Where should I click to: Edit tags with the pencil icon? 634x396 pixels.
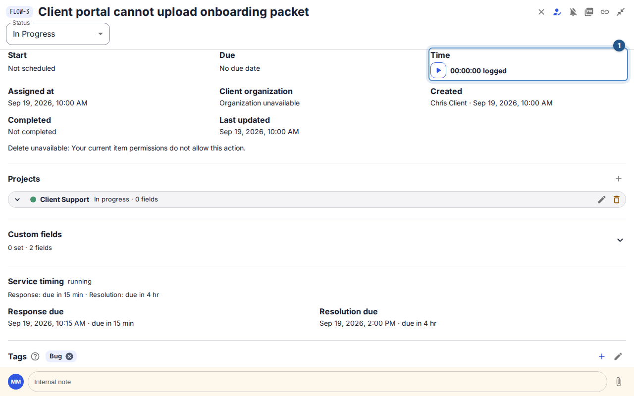pyautogui.click(x=618, y=356)
